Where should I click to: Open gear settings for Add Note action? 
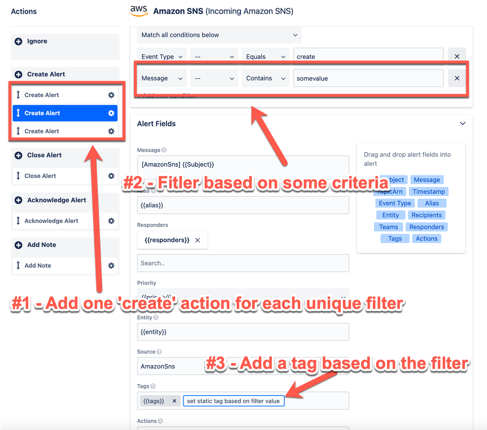click(x=111, y=266)
